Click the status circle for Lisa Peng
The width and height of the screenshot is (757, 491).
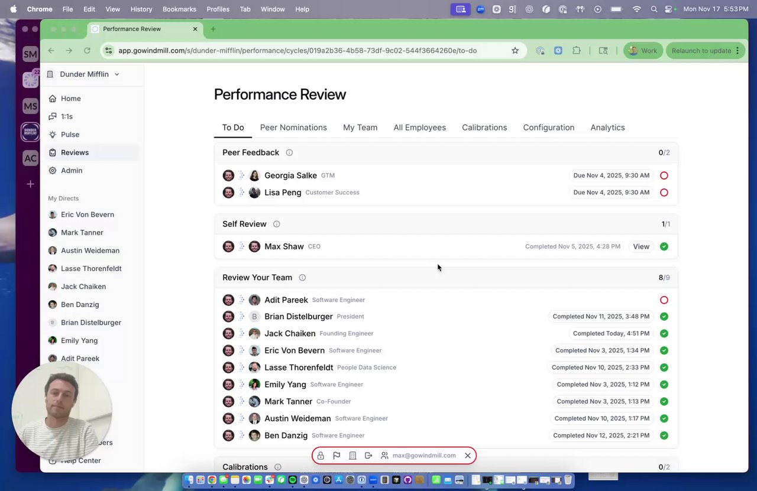tap(664, 193)
